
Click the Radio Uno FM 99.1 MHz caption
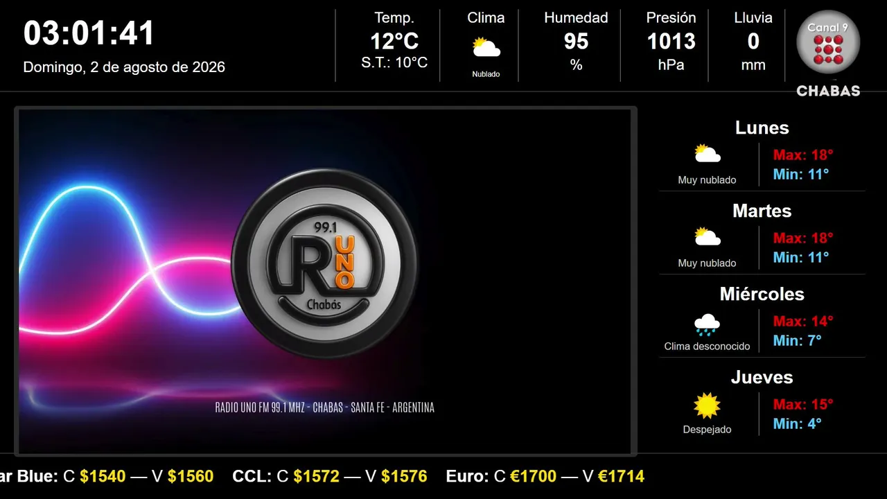pyautogui.click(x=325, y=408)
